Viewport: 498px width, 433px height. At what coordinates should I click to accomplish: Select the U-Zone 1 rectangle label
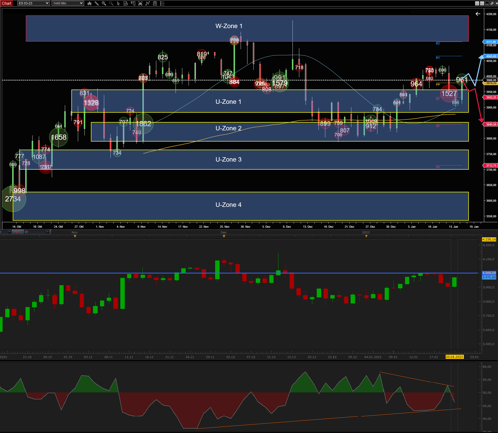[x=228, y=102]
